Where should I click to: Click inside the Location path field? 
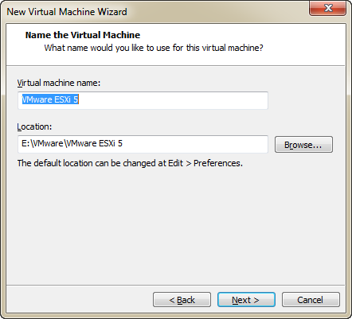click(143, 144)
